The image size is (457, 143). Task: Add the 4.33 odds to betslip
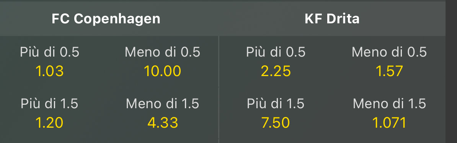[163, 123]
